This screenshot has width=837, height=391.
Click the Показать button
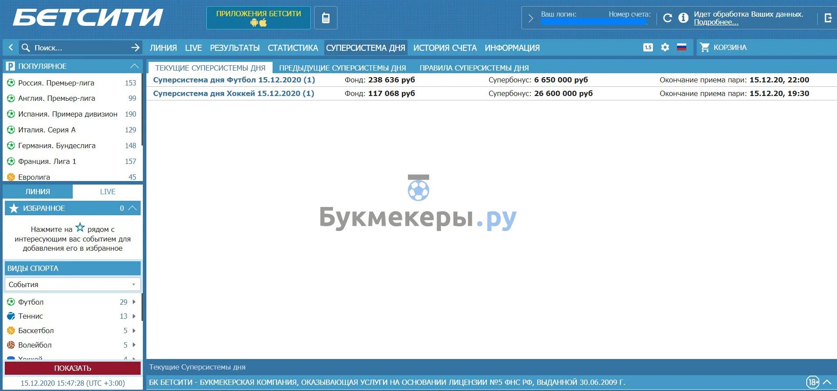click(x=73, y=368)
